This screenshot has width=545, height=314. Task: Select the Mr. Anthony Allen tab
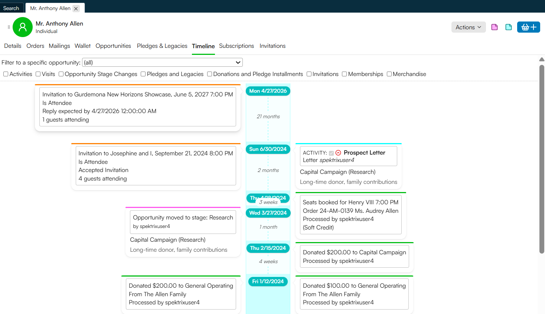pyautogui.click(x=50, y=8)
